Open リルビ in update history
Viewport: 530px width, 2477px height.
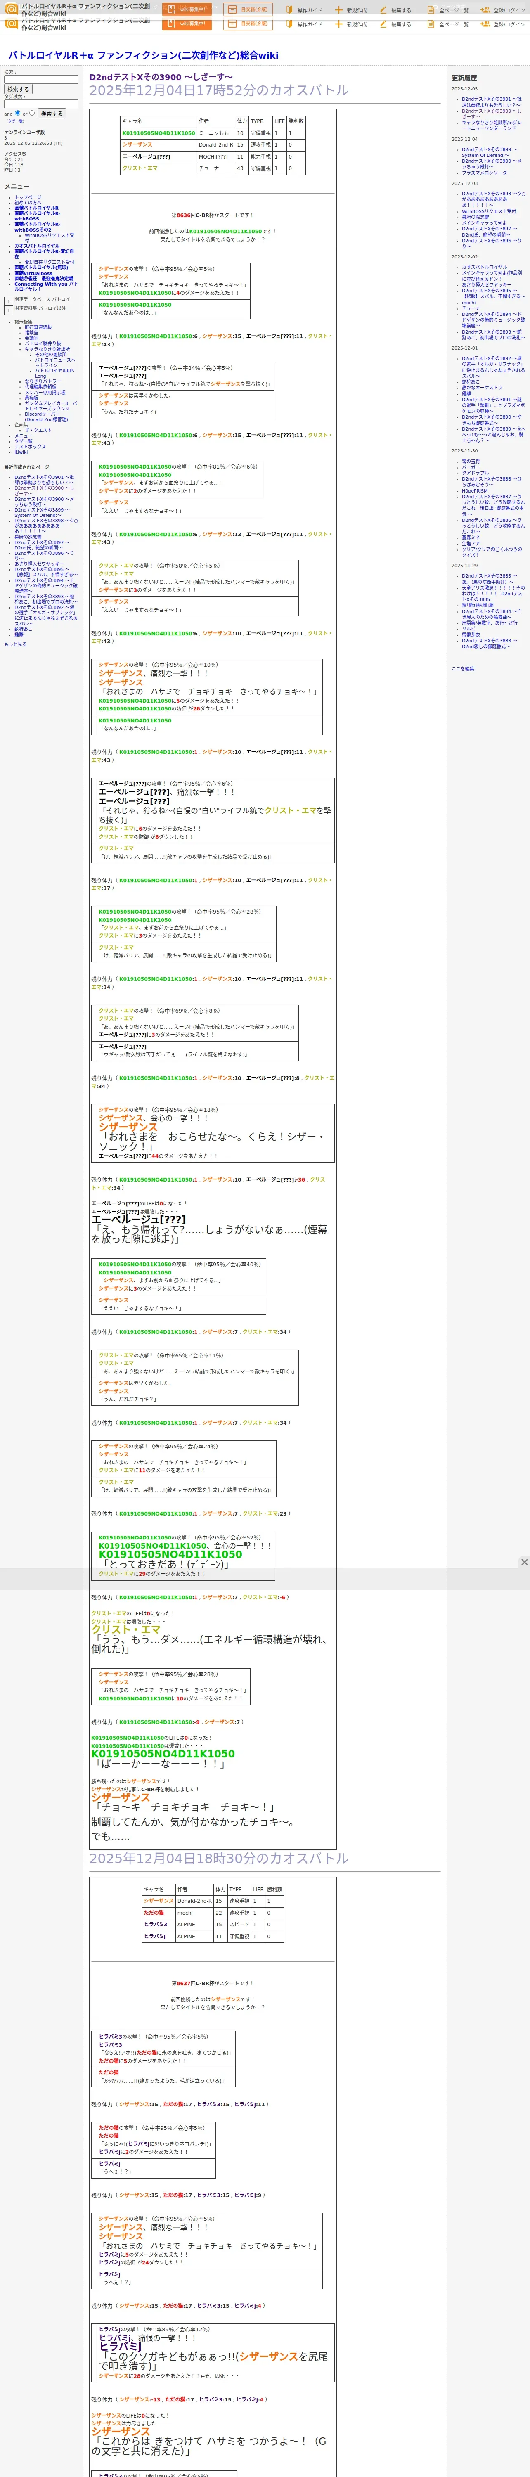pyautogui.click(x=468, y=629)
